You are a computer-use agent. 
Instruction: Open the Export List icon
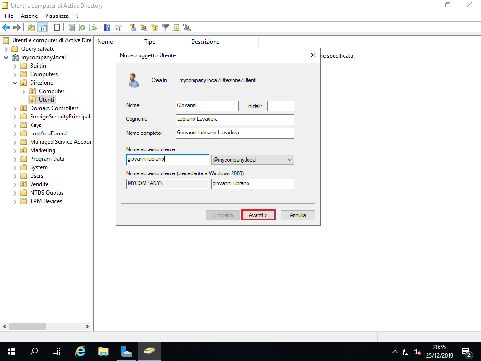point(93,27)
